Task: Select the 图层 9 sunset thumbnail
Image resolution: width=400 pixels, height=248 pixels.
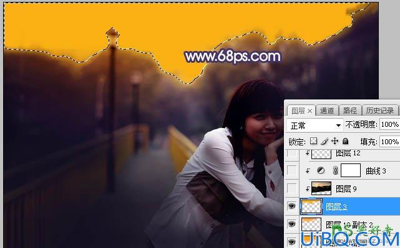Action: click(x=321, y=188)
